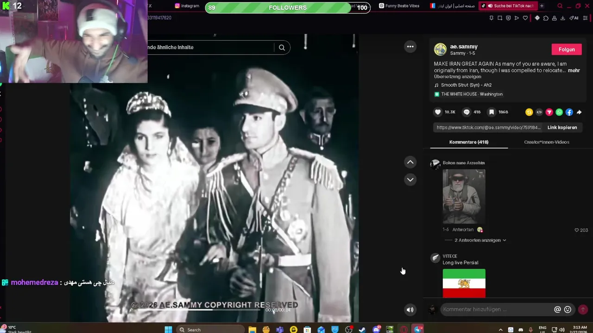This screenshot has width=593, height=333.
Task: Open the Creator*innen-Videos tab
Action: pos(547,142)
